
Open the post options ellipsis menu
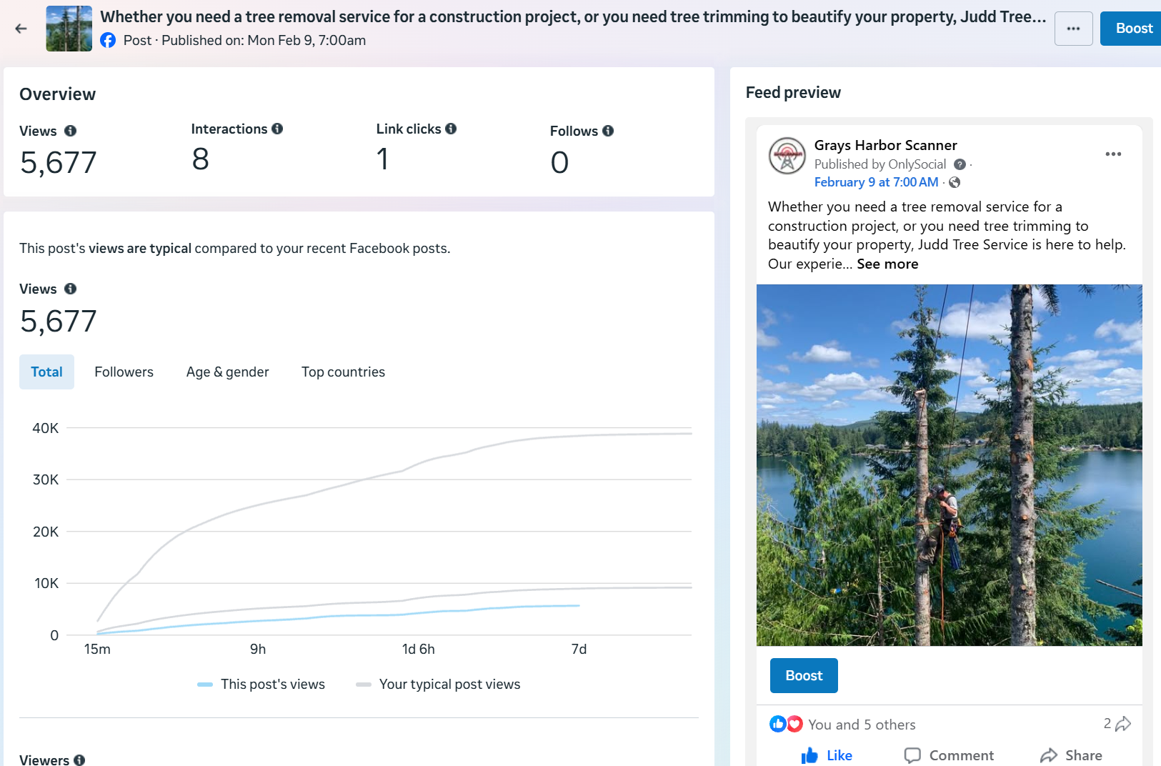pos(1073,29)
